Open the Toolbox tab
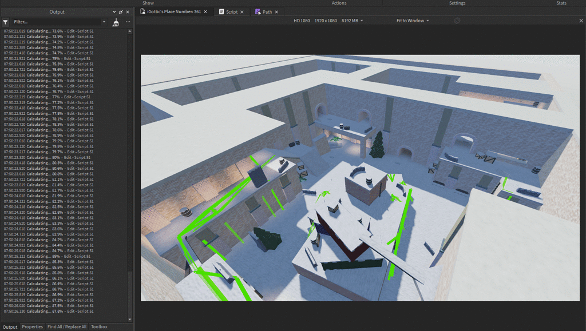586x331 pixels. [98, 326]
